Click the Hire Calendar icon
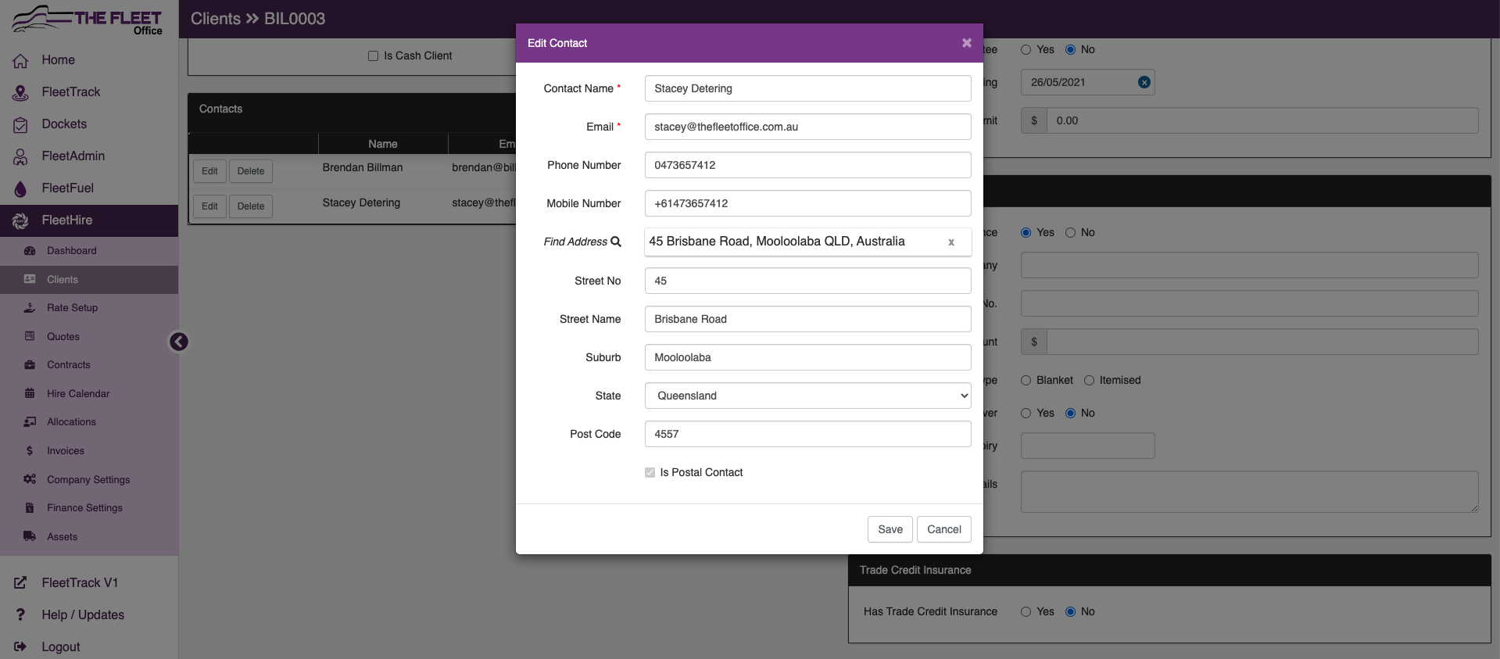The image size is (1500, 659). [x=30, y=393]
